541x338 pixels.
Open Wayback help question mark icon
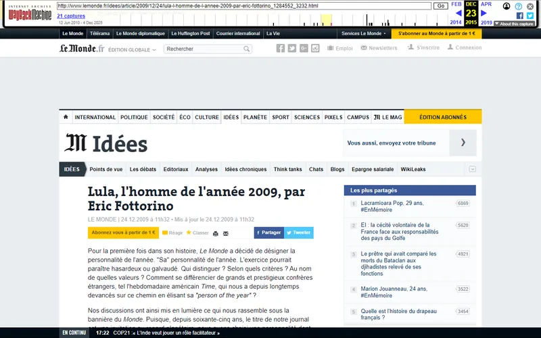point(519,6)
